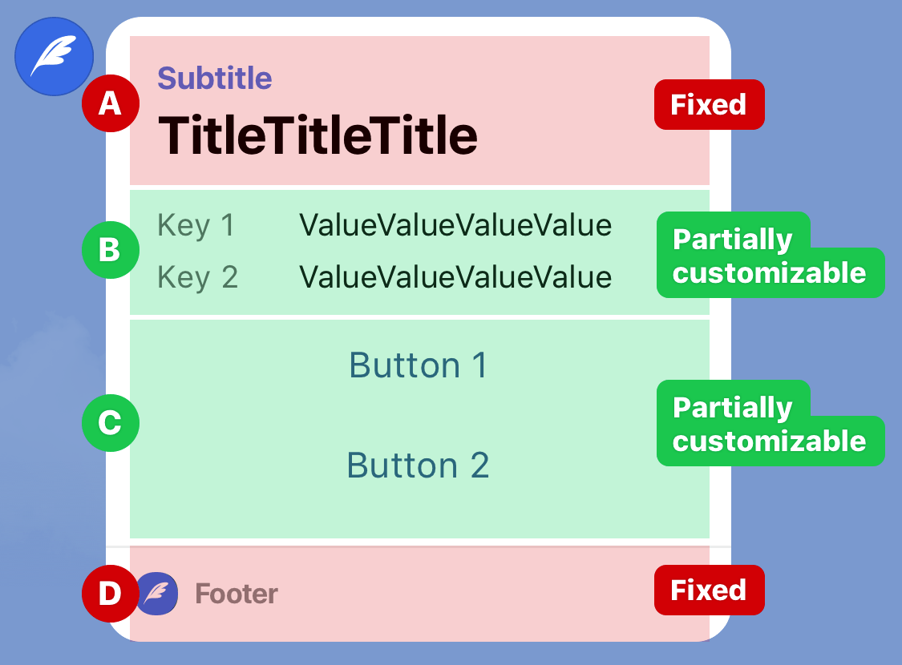Click the Fixed label next to the footer
The height and width of the screenshot is (665, 902).
point(710,590)
